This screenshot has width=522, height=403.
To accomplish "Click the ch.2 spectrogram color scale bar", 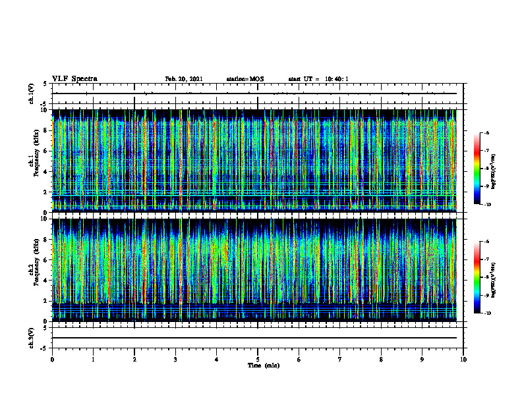I will 477,277.
